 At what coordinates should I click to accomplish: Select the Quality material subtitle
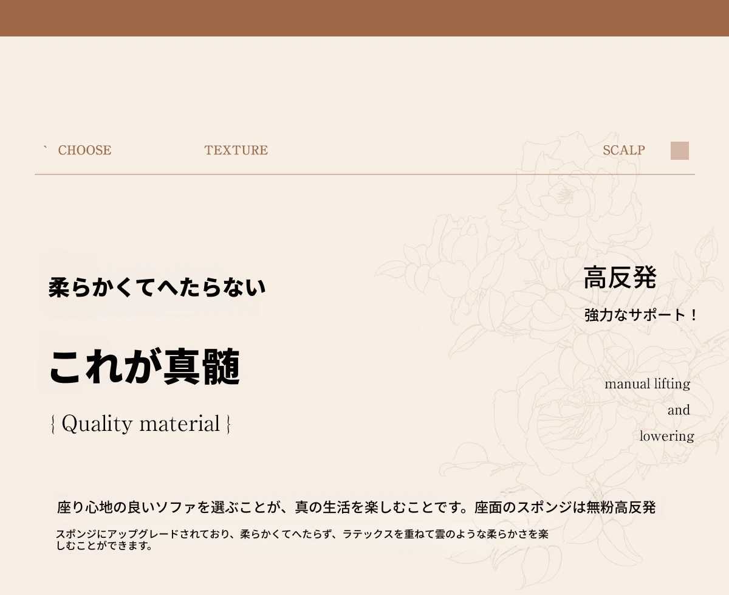(x=140, y=424)
